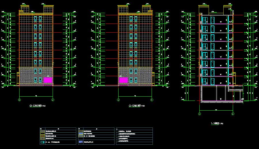The height and width of the screenshot is (149, 259).
Task: Select the last note line in notes table
Action: pos(123,141)
